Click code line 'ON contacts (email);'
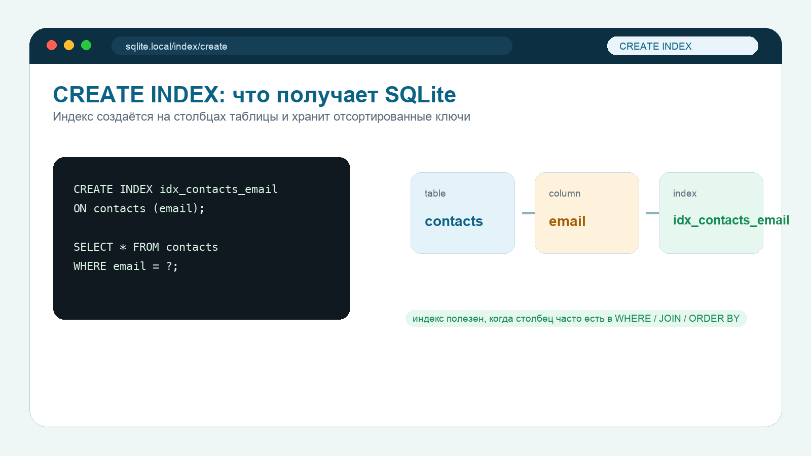 139,209
